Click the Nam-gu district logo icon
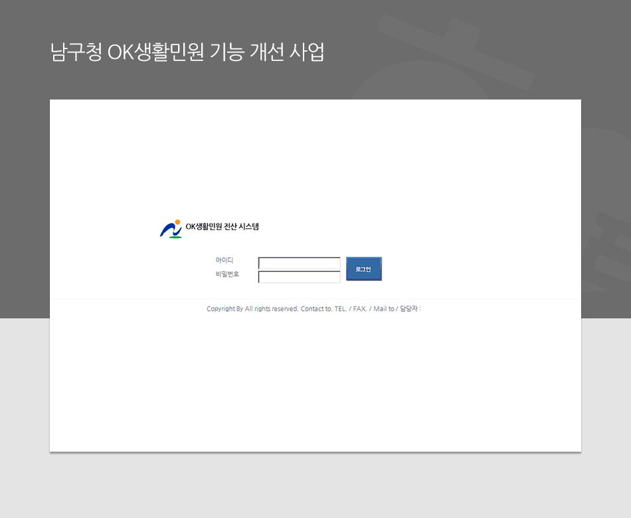Screen dimensions: 631x518 pos(171,229)
